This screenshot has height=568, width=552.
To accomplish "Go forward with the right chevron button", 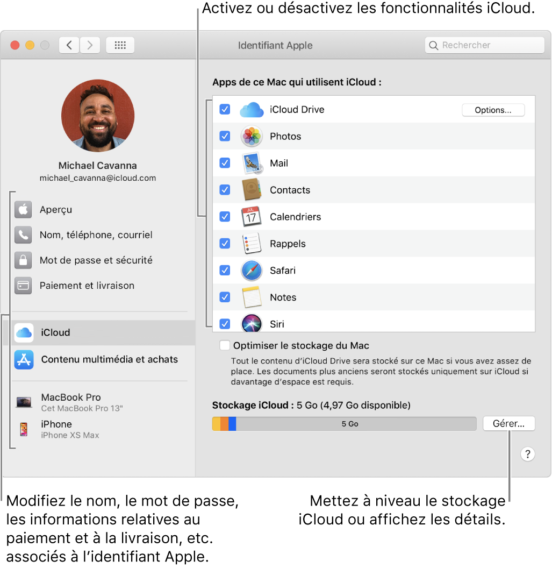I will [90, 45].
